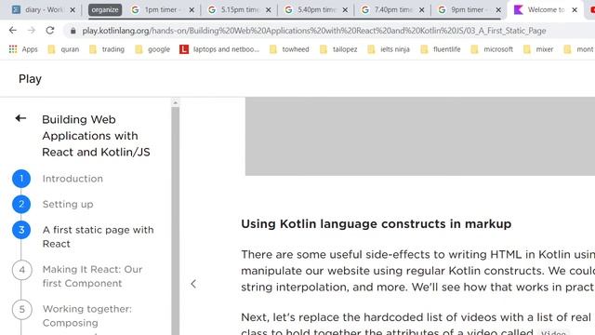Open the google bookmark folder

152,49
